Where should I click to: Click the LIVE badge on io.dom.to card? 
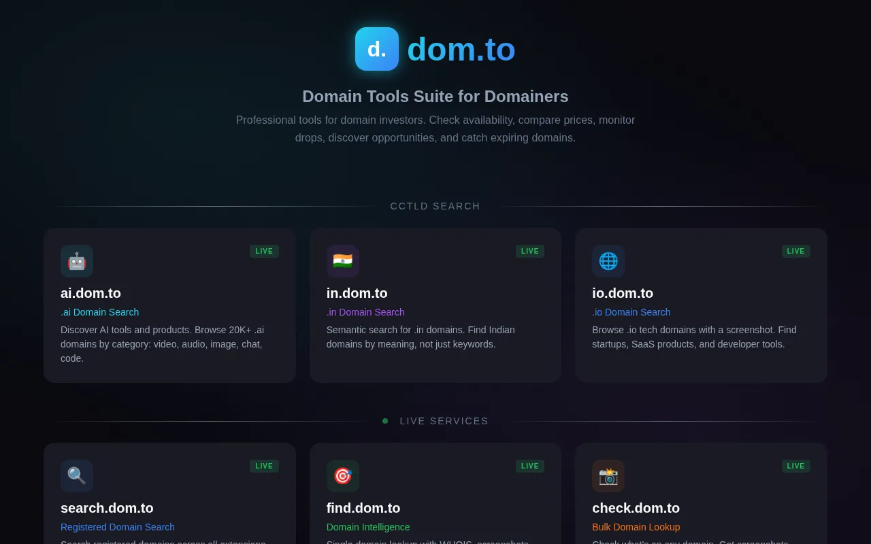click(x=796, y=252)
